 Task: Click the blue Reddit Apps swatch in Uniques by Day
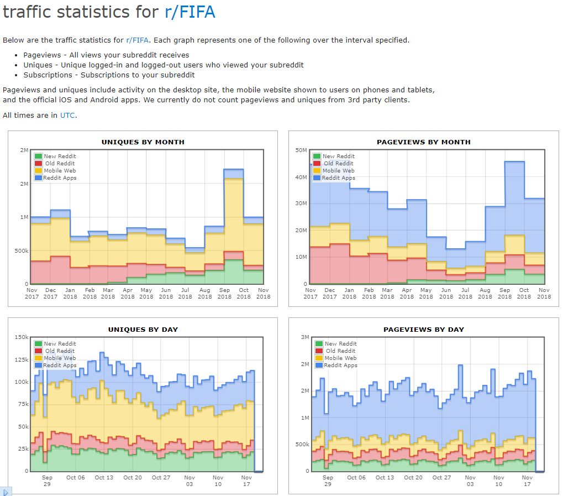39,365
